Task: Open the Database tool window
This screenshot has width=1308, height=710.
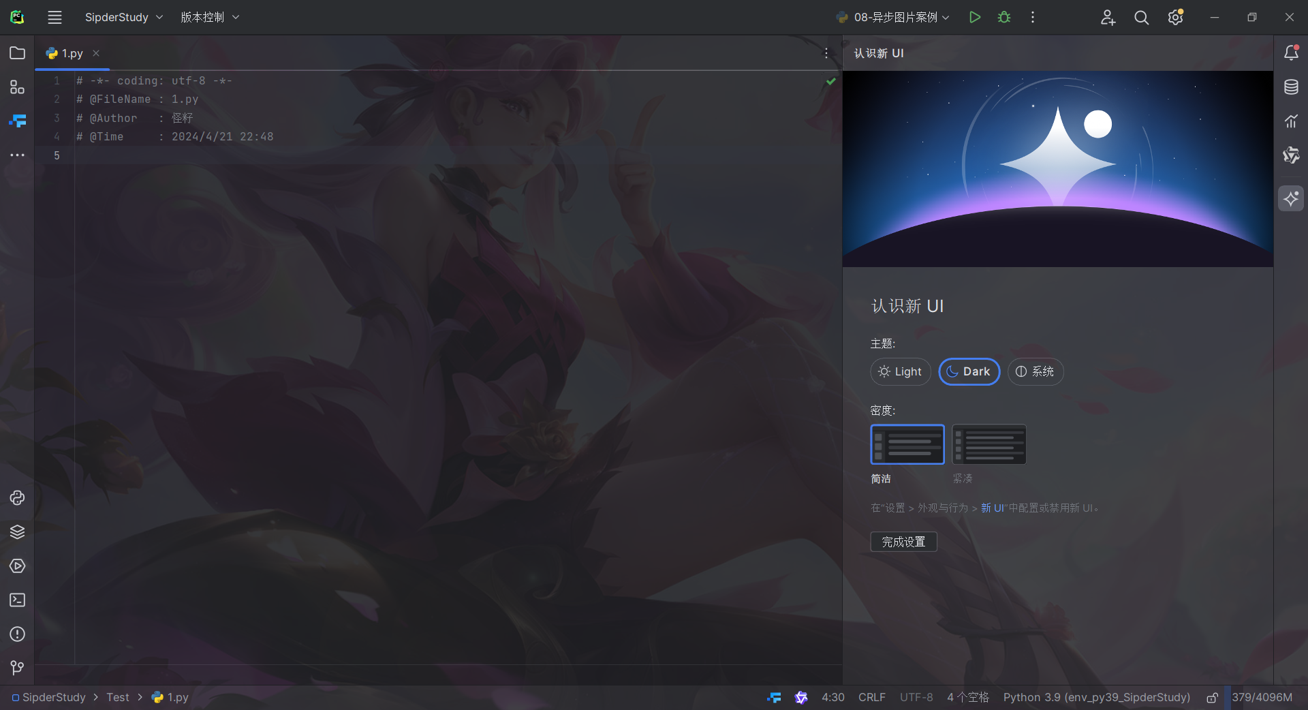Action: point(1291,87)
